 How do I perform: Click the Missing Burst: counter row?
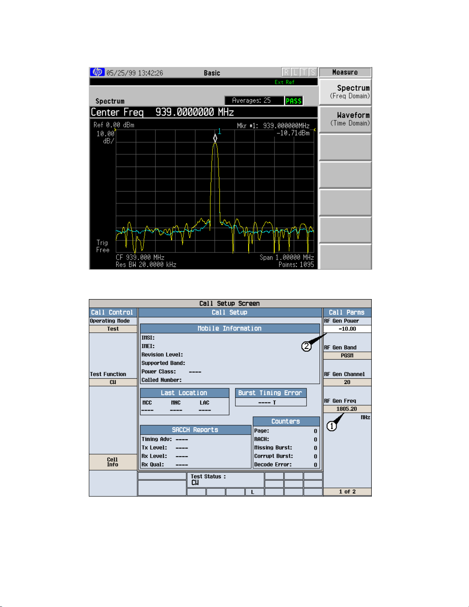[286, 448]
